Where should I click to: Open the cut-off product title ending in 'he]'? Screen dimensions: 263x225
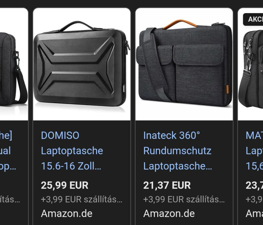[8, 151]
